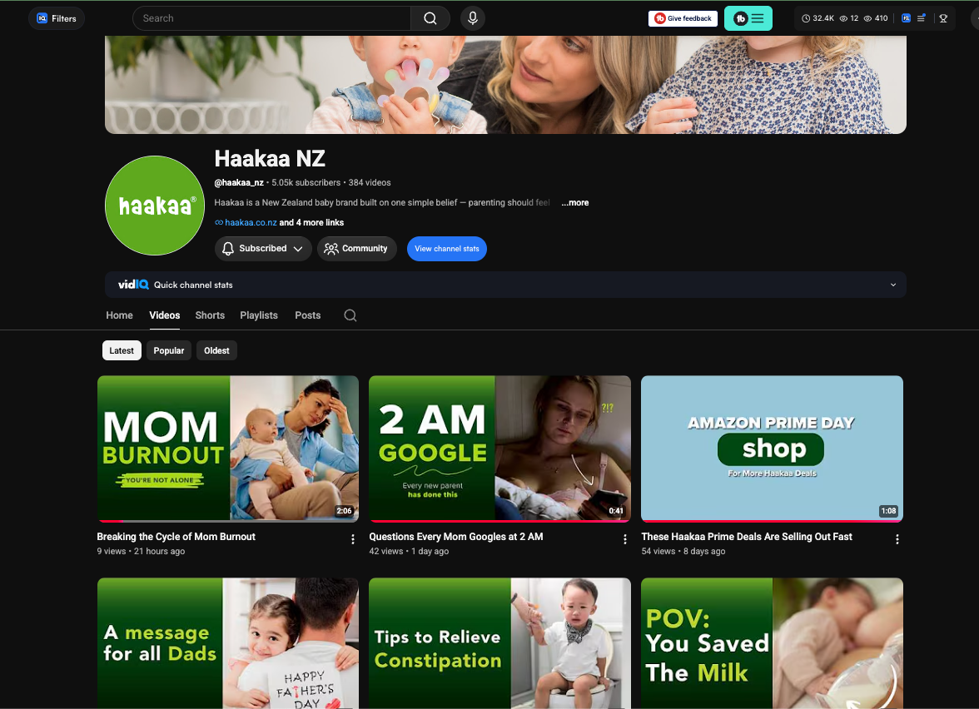Click the eye stat showing 410
This screenshot has width=979, height=709.
876,18
